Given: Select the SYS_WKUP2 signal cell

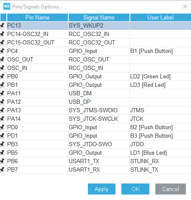Looking at the screenshot, I should (99, 25).
